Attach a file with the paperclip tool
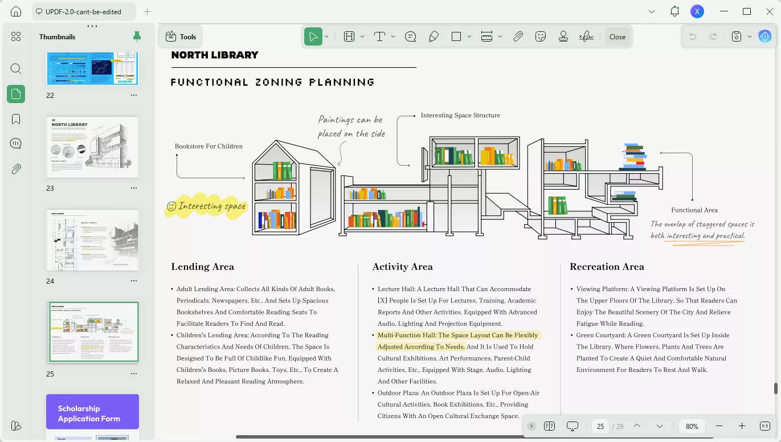Image resolution: width=781 pixels, height=442 pixels. click(518, 36)
